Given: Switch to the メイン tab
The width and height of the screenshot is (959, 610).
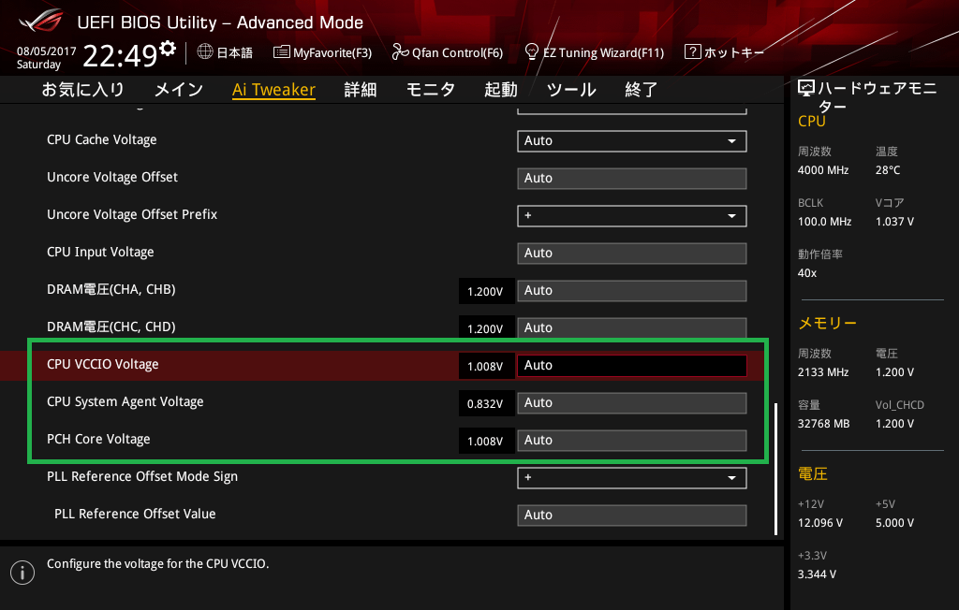Looking at the screenshot, I should tap(179, 90).
